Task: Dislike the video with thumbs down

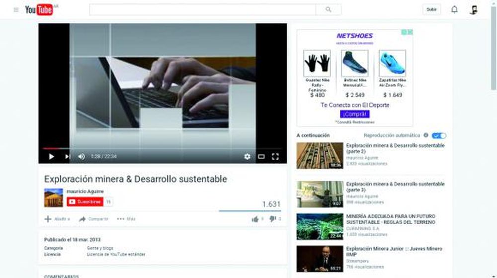Action: 272,219
